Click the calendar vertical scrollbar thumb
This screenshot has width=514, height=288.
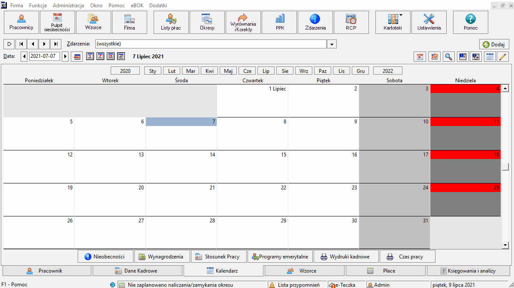[505, 167]
